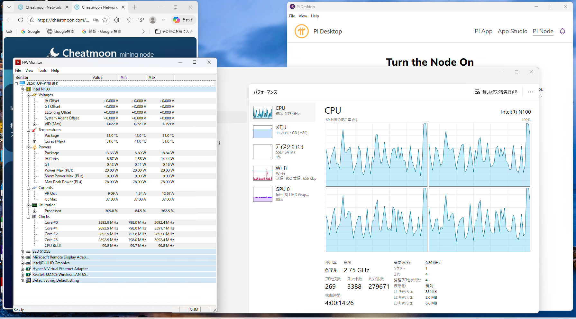The width and height of the screenshot is (576, 319).
Task: Open the Google bookmark link
Action: click(x=31, y=32)
